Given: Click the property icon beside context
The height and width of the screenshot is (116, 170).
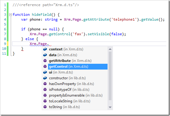Looking at the screenshot, I should (x=45, y=49).
